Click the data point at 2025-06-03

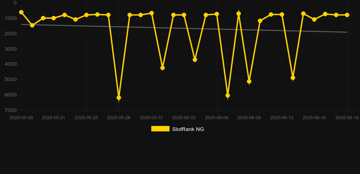184,15
